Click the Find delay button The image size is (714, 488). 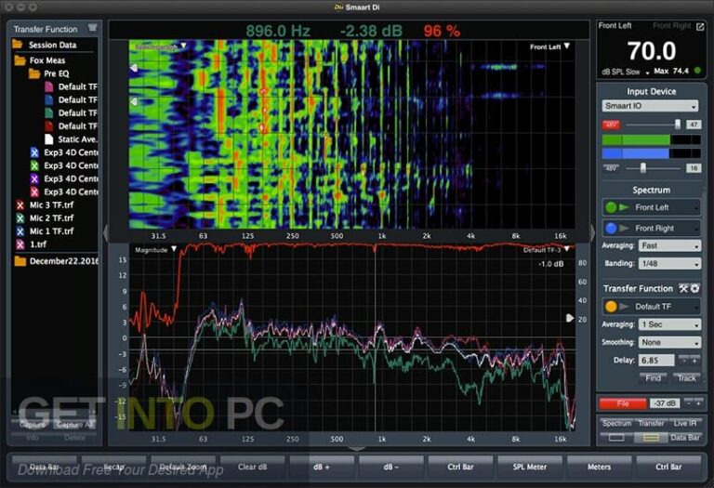coord(653,377)
